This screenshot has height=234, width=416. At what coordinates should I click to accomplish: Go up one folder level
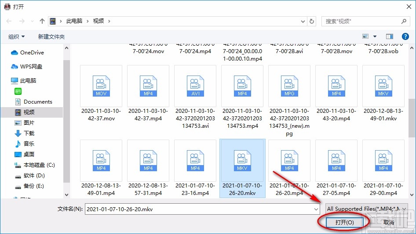[42, 21]
